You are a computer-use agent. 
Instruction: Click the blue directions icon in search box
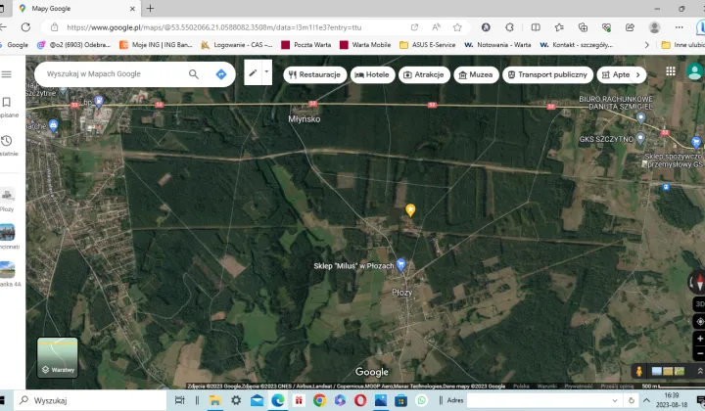tap(221, 74)
